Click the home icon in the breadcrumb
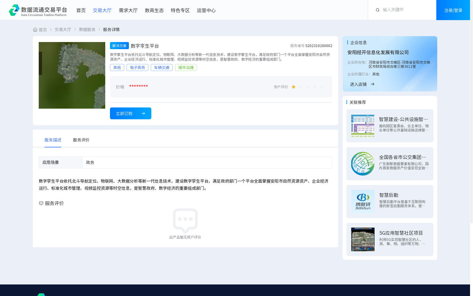Screen dimensions: 473x296 click(35, 30)
